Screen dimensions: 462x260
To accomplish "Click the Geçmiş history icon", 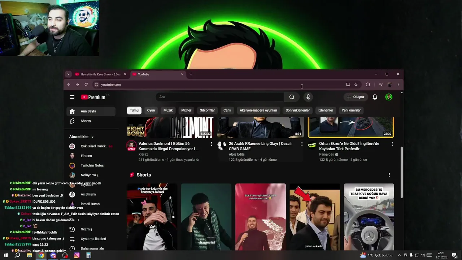I will pos(72,229).
